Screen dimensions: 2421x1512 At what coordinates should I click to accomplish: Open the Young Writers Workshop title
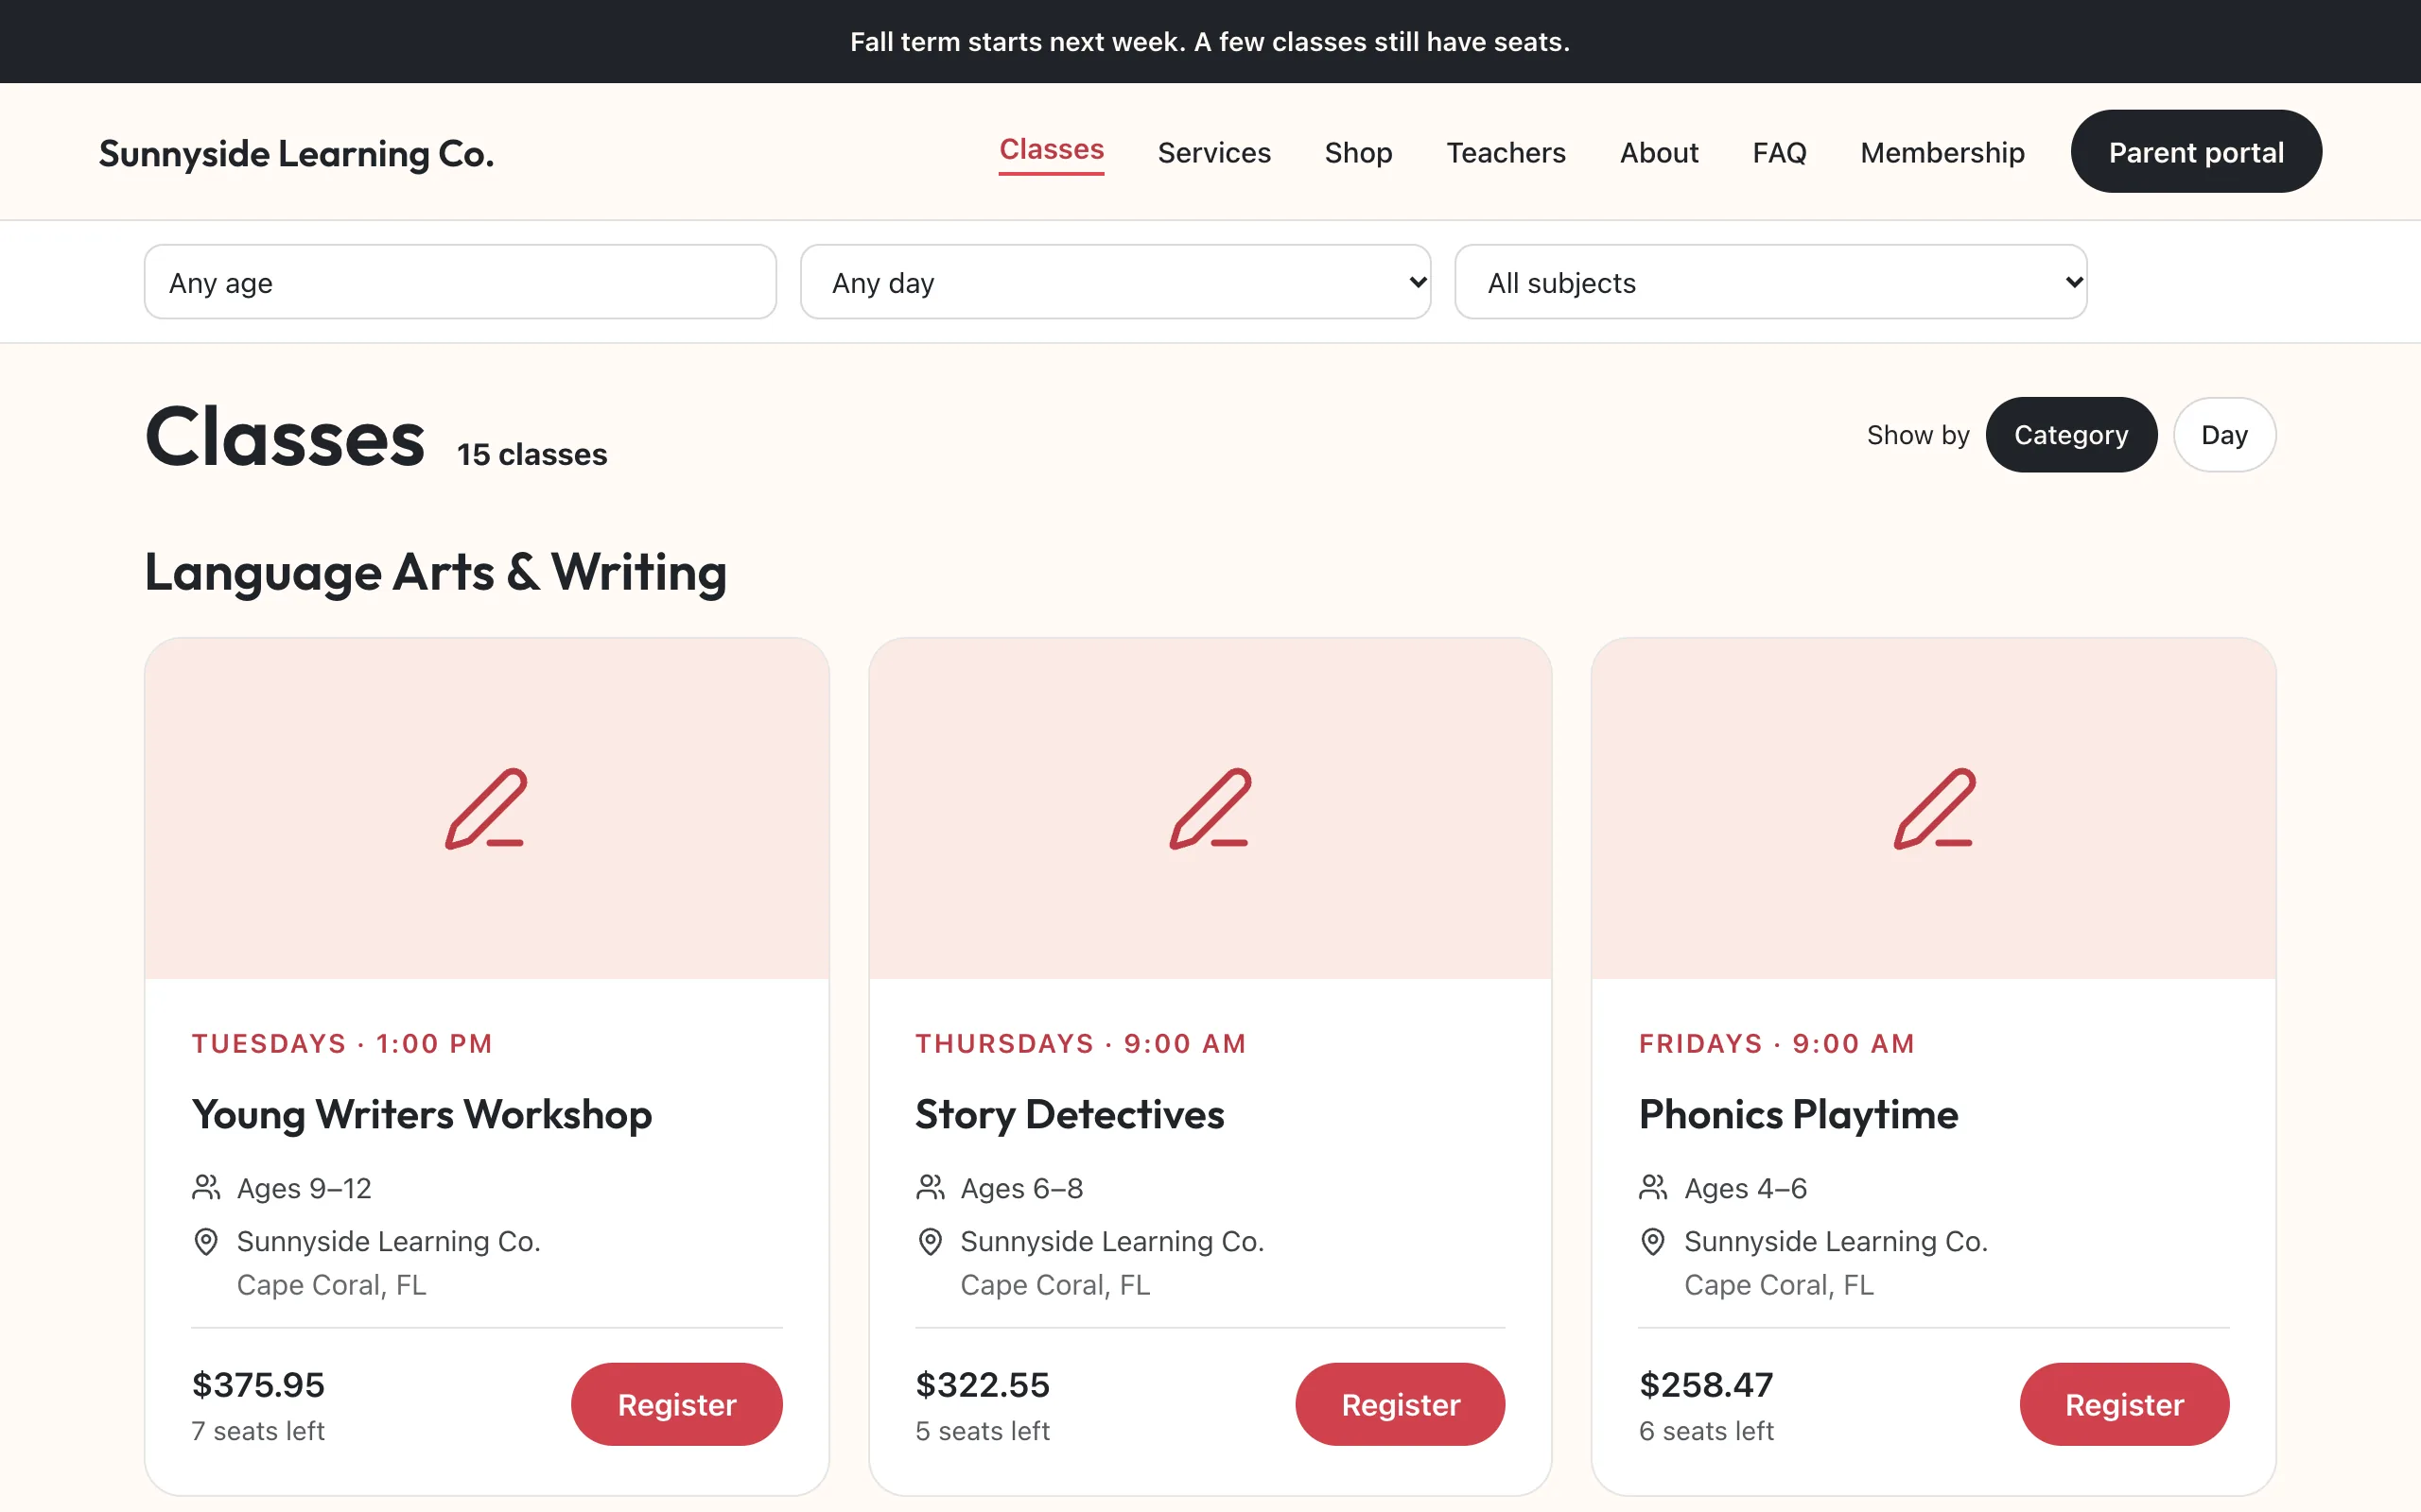(421, 1114)
